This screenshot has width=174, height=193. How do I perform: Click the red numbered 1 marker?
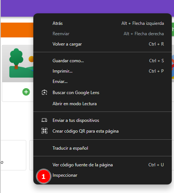43,176
